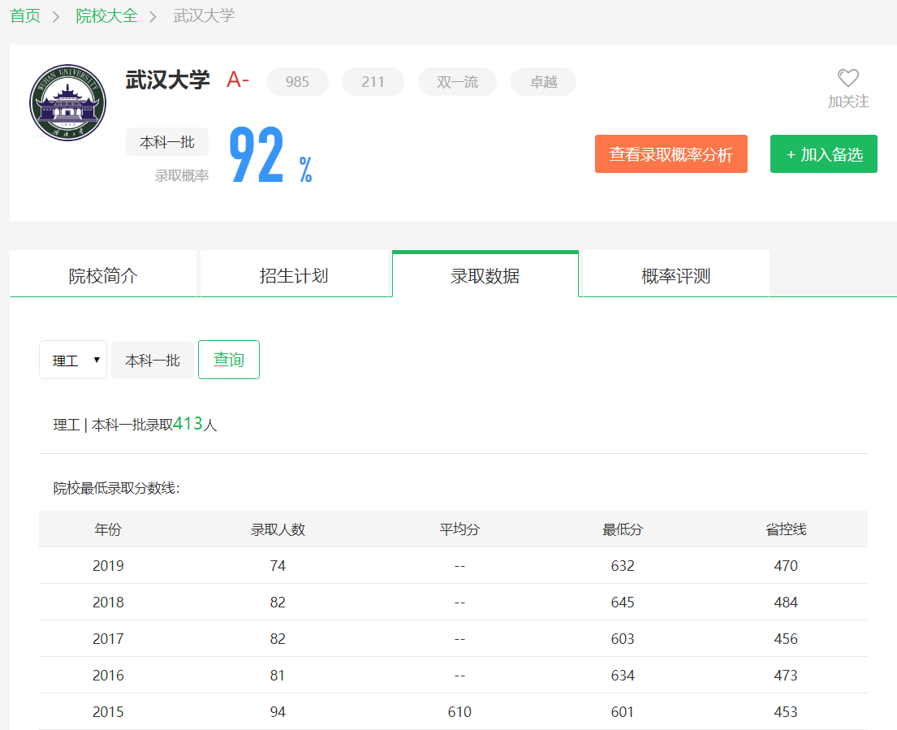Open the 理工 subject dropdown
897x730 pixels.
coord(73,360)
